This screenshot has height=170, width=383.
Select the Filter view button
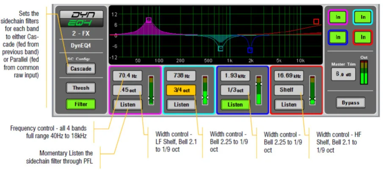coord(81,104)
